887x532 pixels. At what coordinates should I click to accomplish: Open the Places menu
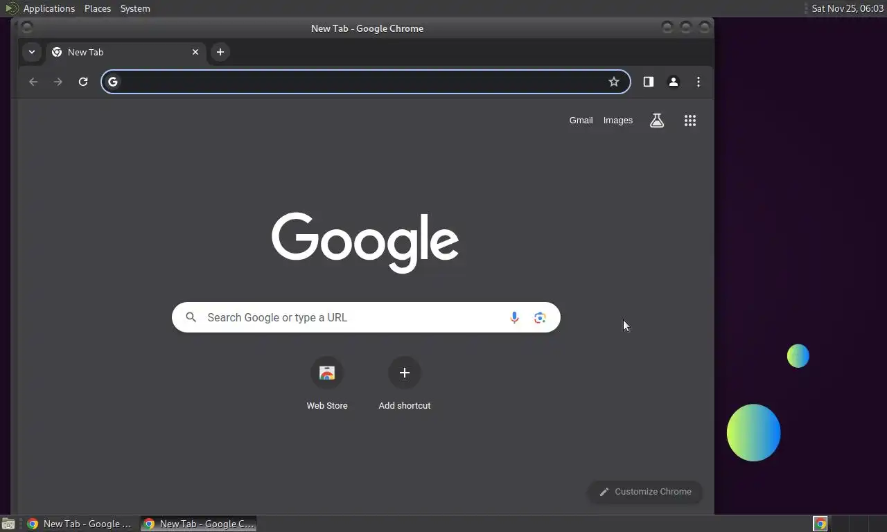coord(98,8)
